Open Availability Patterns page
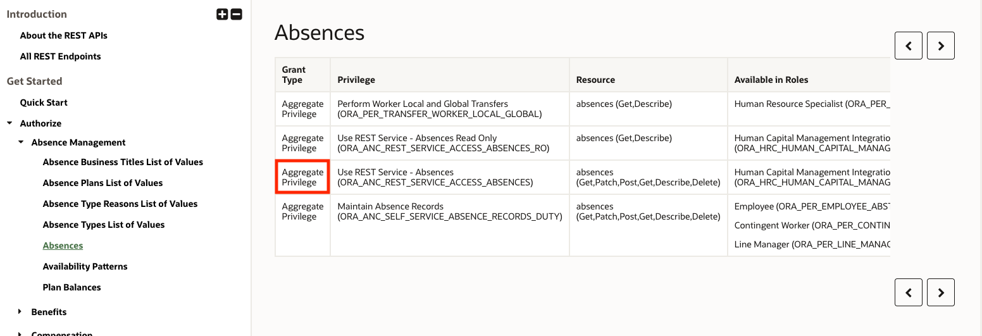This screenshot has width=982, height=336. (x=85, y=266)
